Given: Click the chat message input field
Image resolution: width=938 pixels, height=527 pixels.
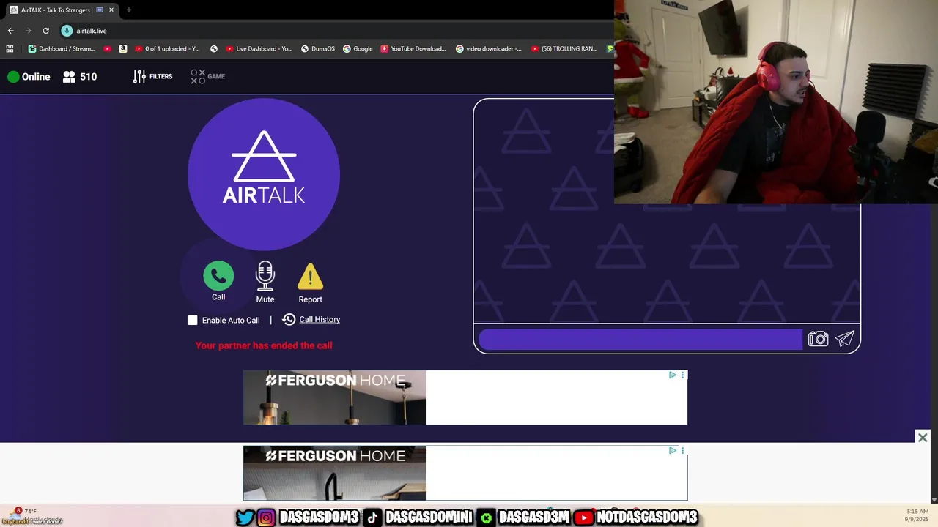Looking at the screenshot, I should [640, 339].
